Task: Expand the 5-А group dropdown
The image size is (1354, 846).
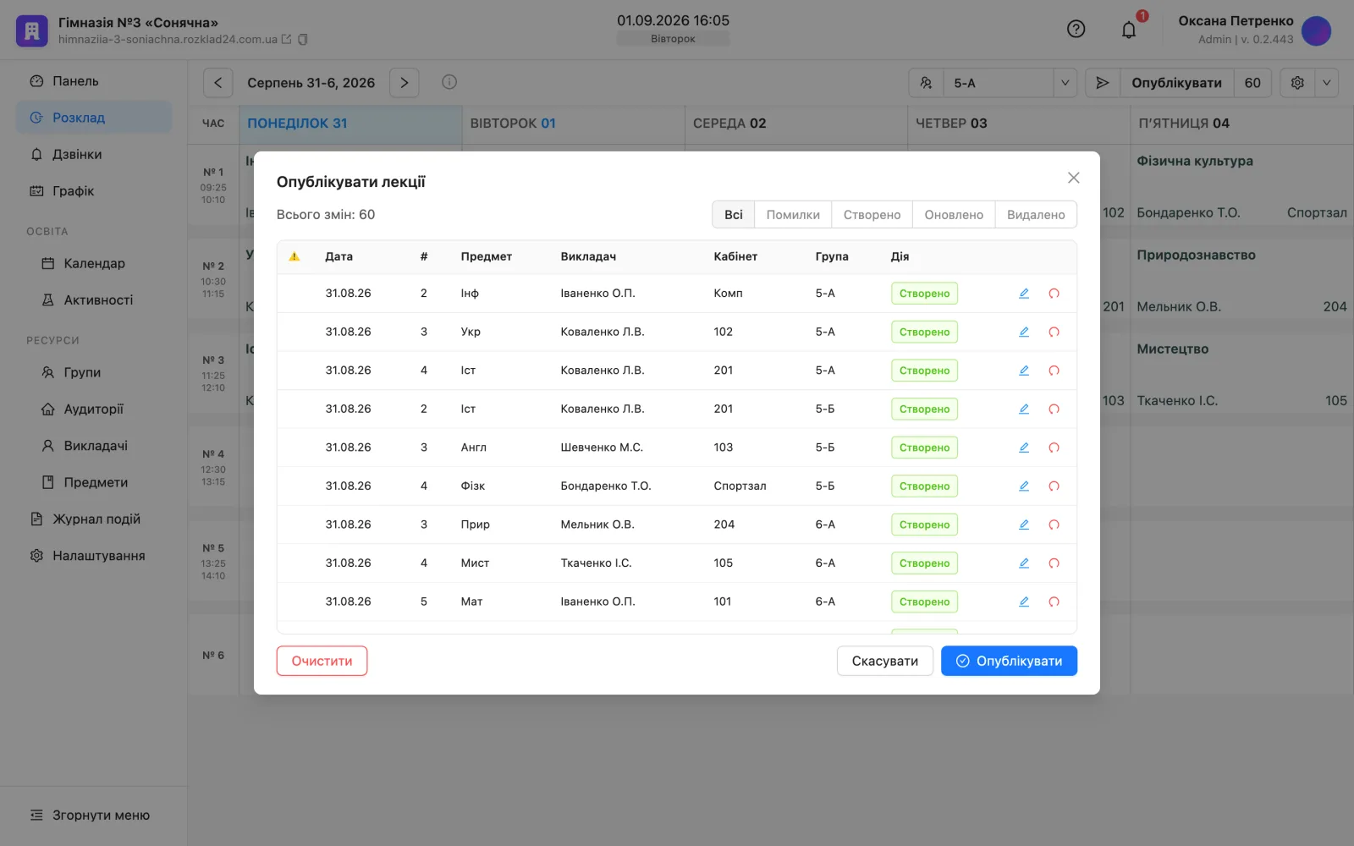Action: pos(1065,83)
